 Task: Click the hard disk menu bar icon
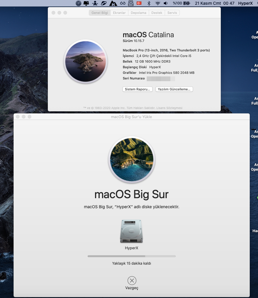(x=130, y=3)
